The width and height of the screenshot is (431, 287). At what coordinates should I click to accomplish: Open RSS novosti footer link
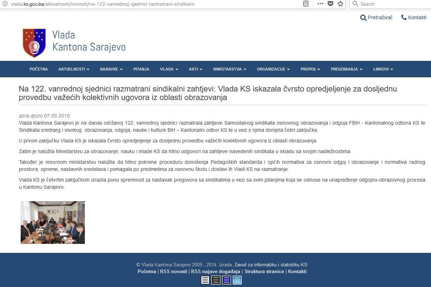click(x=174, y=272)
